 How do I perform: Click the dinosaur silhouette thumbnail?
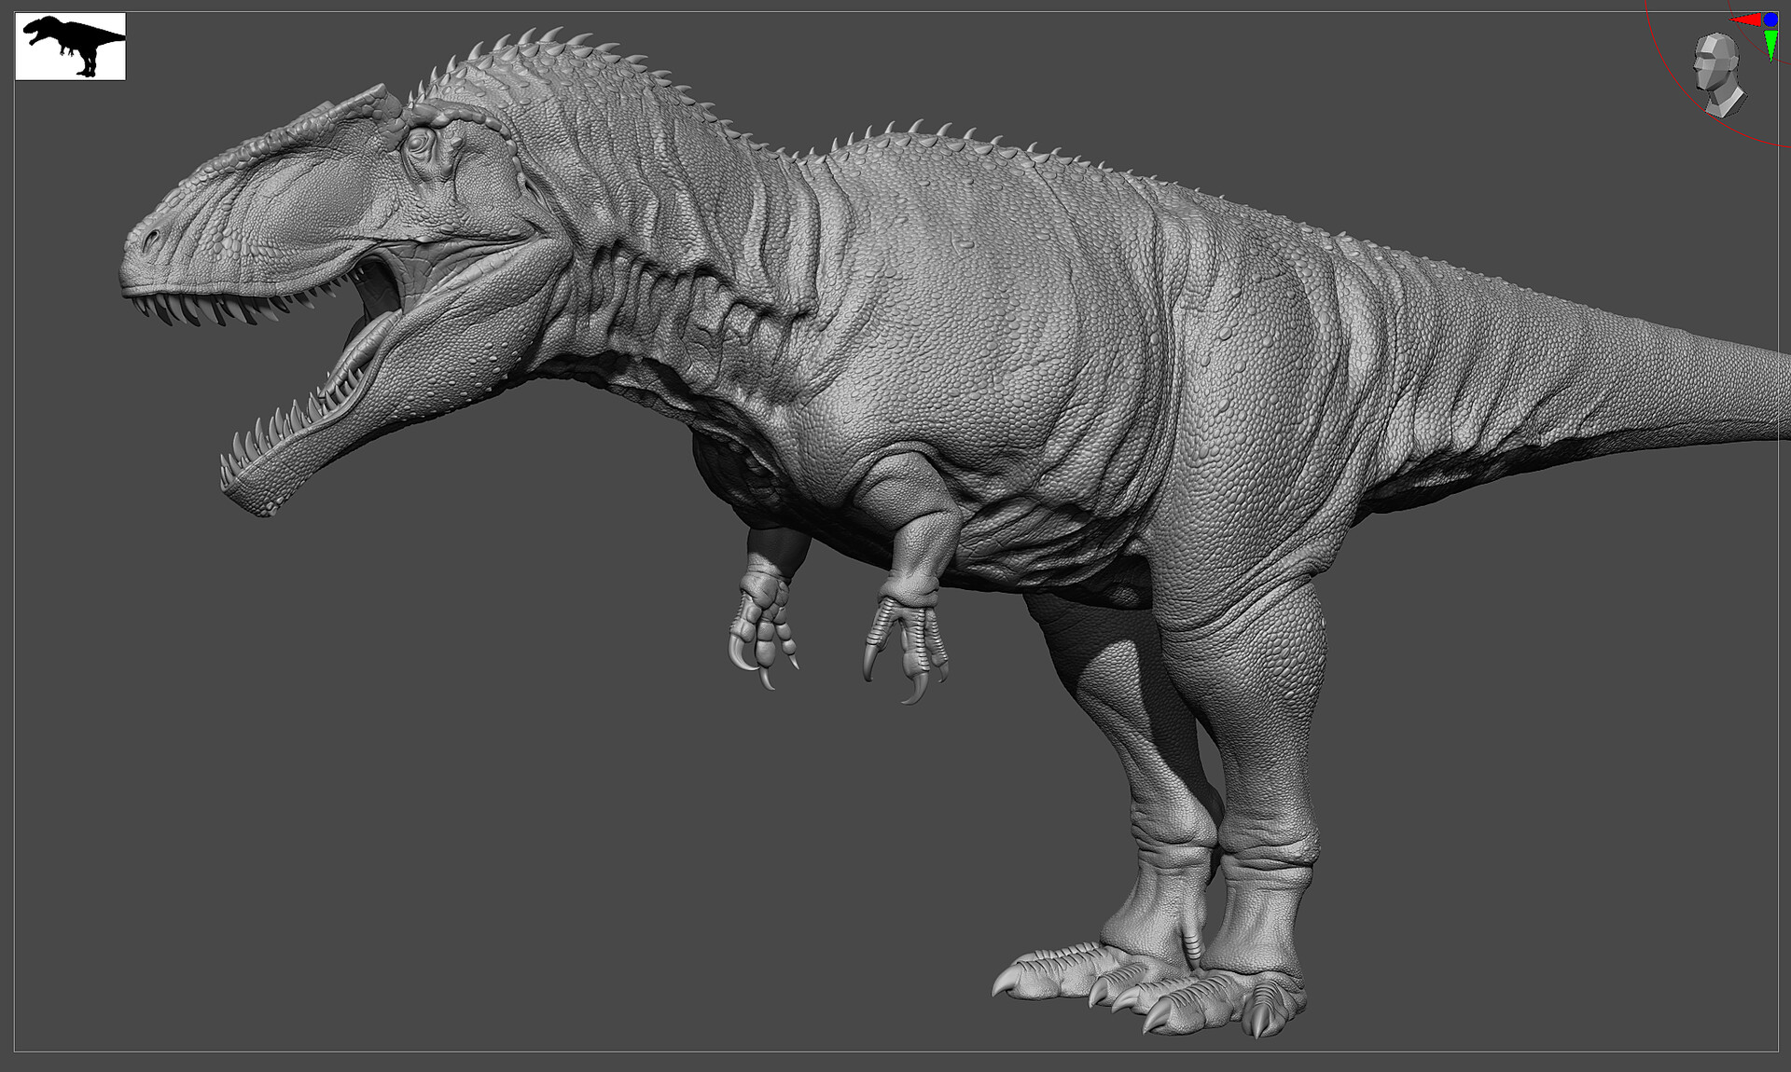(70, 47)
